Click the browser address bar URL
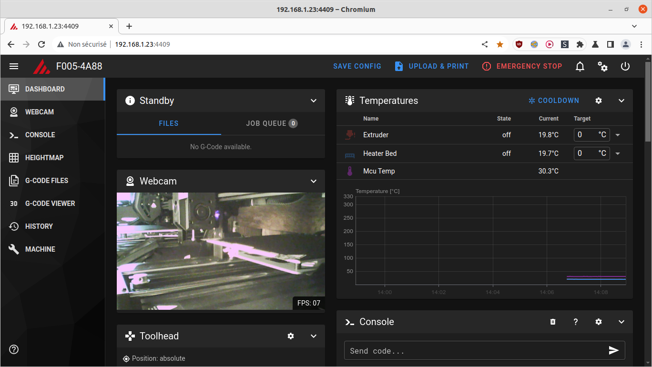 tap(143, 44)
